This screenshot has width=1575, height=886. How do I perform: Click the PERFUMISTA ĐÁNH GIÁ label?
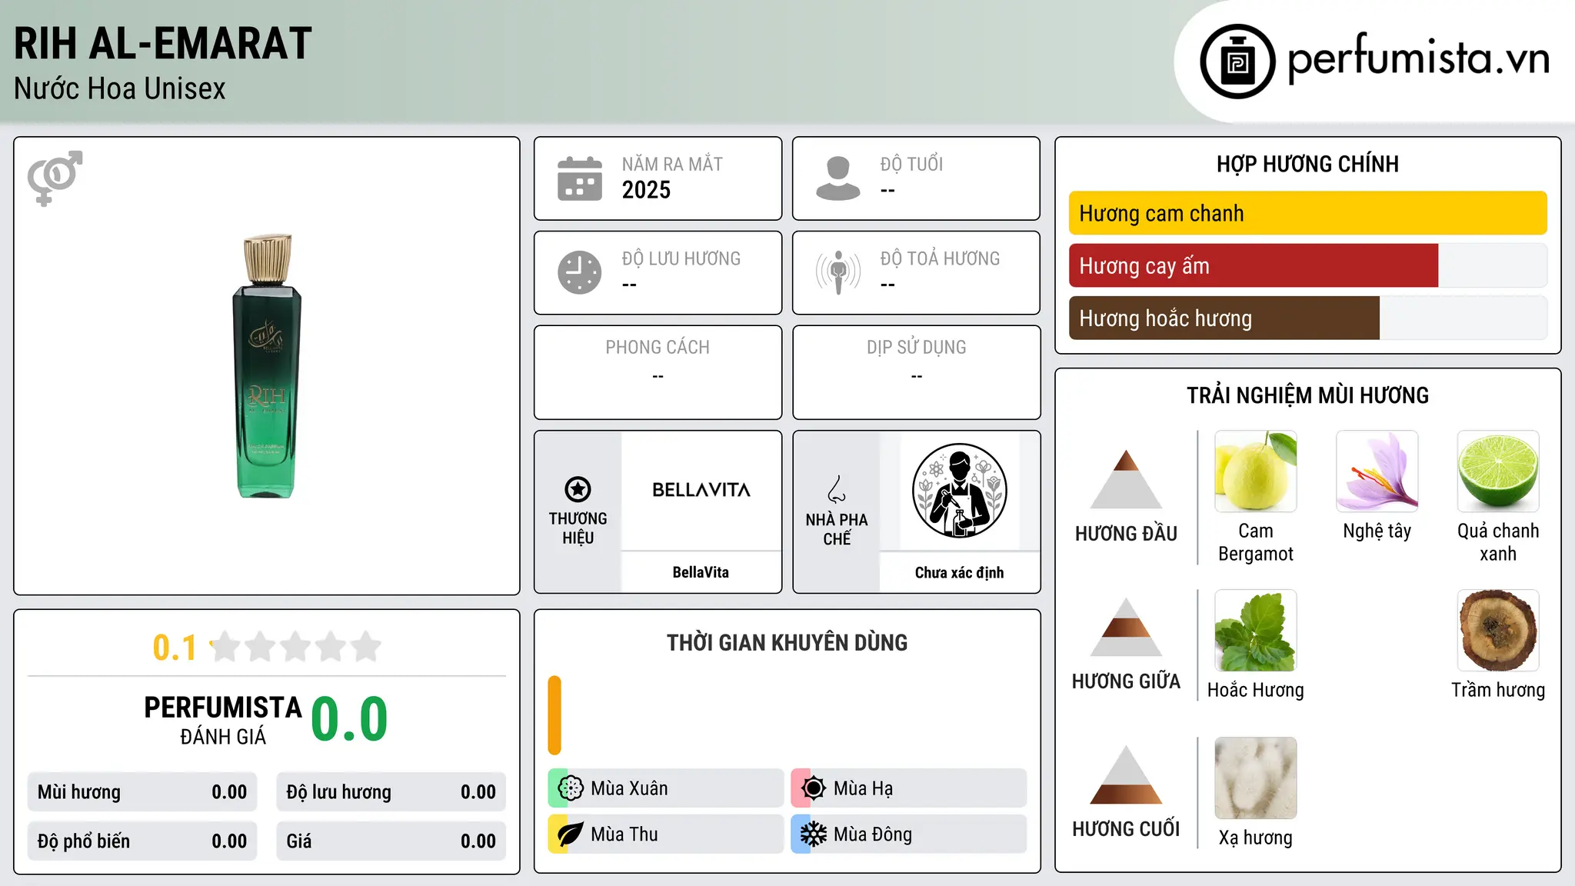tap(223, 720)
